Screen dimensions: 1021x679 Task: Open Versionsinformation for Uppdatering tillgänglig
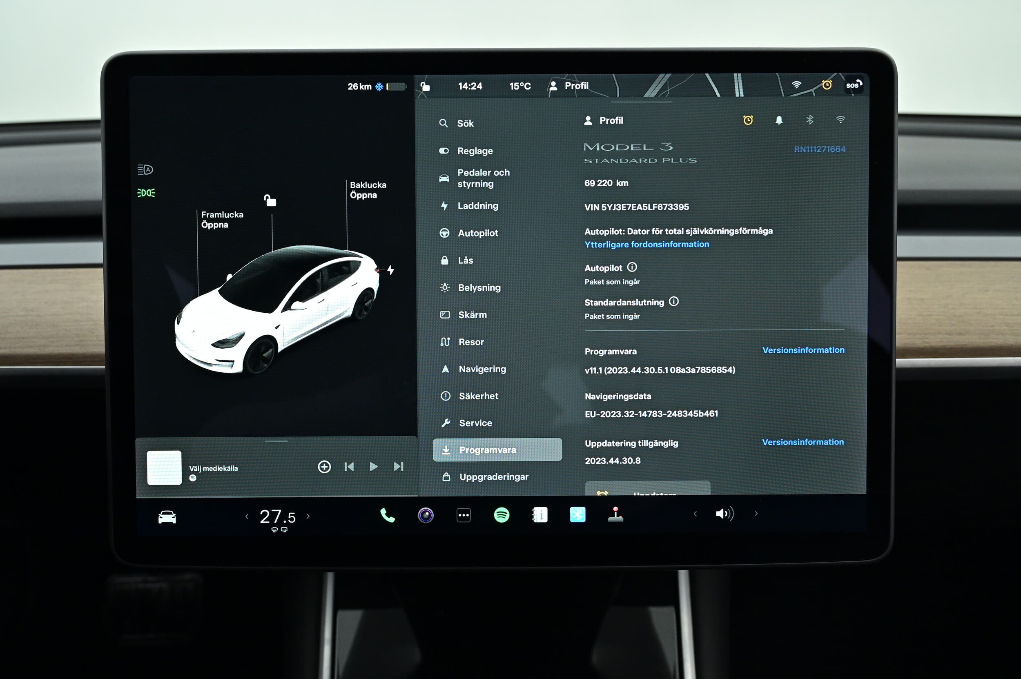(x=803, y=442)
